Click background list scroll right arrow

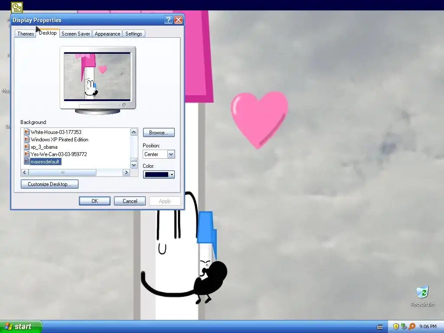click(x=126, y=173)
